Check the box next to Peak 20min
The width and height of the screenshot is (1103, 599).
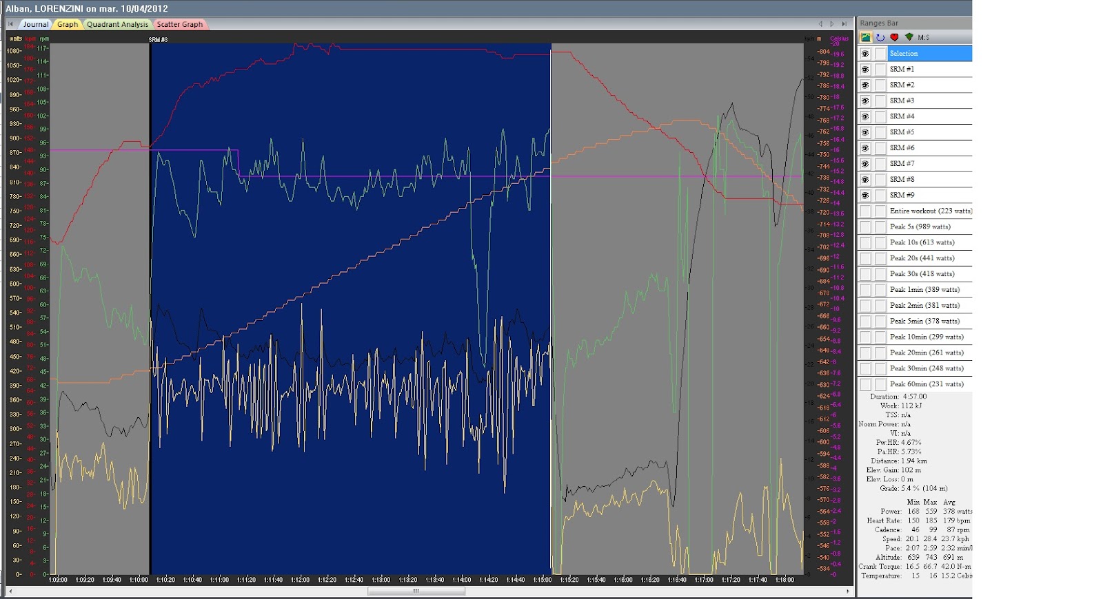[x=880, y=353]
